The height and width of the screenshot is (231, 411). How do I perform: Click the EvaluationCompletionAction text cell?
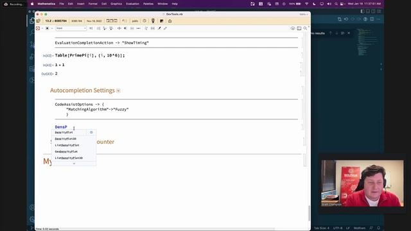point(177,43)
